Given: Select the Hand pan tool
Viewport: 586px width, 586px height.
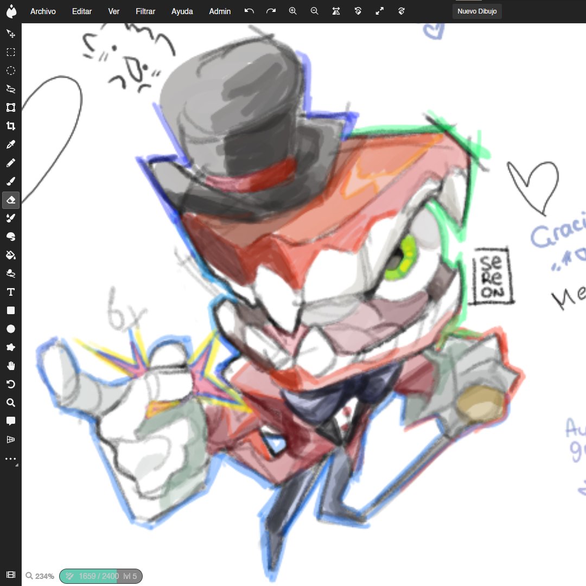Looking at the screenshot, I should pos(11,366).
